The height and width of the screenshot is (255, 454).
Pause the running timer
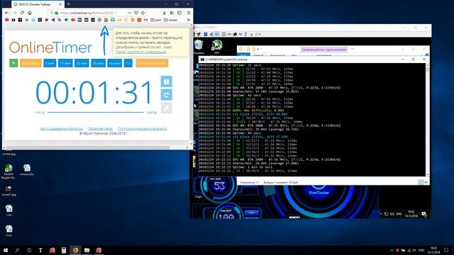click(166, 81)
